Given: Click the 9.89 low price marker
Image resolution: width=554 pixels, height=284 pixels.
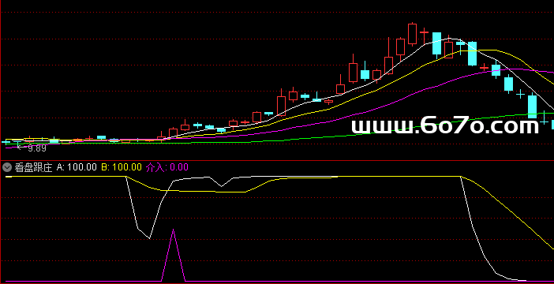Looking at the screenshot, I should (37, 148).
